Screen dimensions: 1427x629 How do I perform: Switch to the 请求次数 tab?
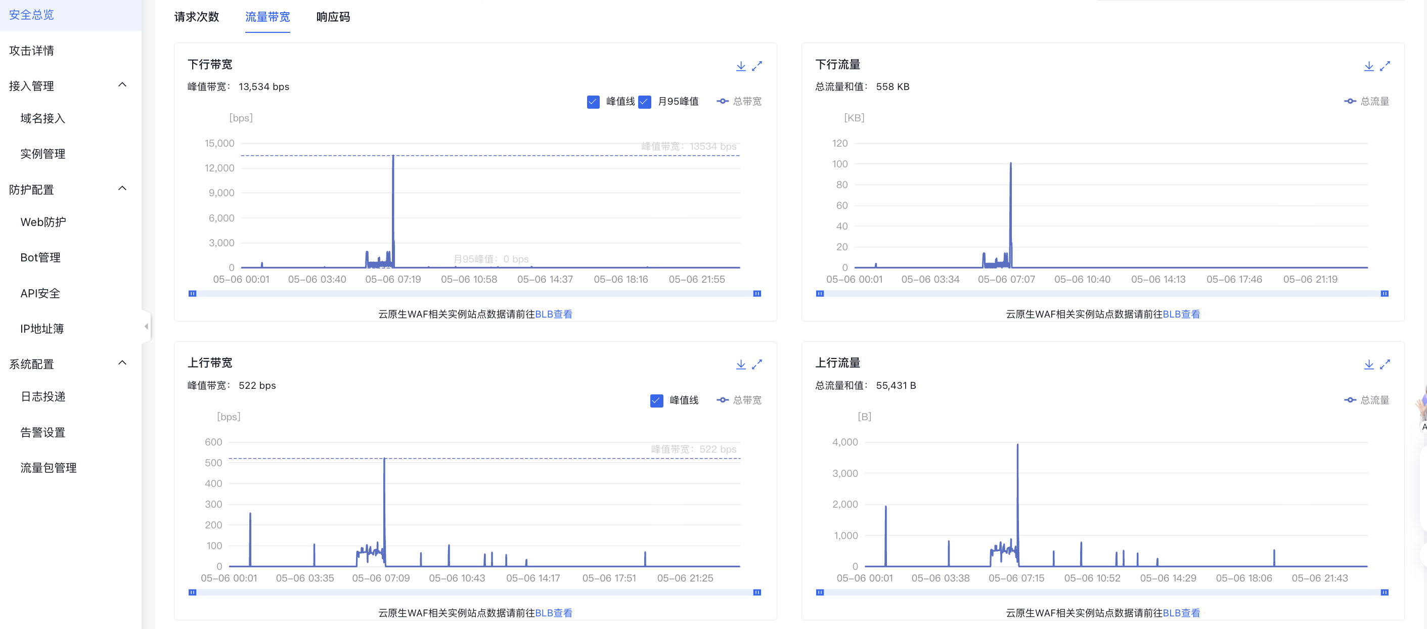point(197,17)
